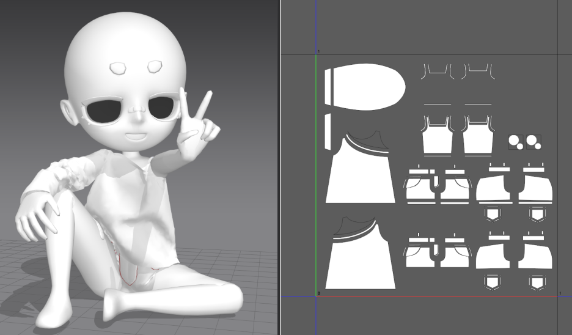572x335 pixels.
Task: Click the avatar's visible ear
Action: pyautogui.click(x=69, y=112)
